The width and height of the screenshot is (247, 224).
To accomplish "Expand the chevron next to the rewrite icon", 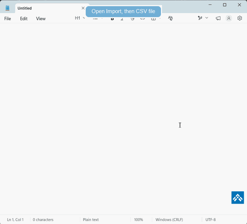I will tap(207, 18).
